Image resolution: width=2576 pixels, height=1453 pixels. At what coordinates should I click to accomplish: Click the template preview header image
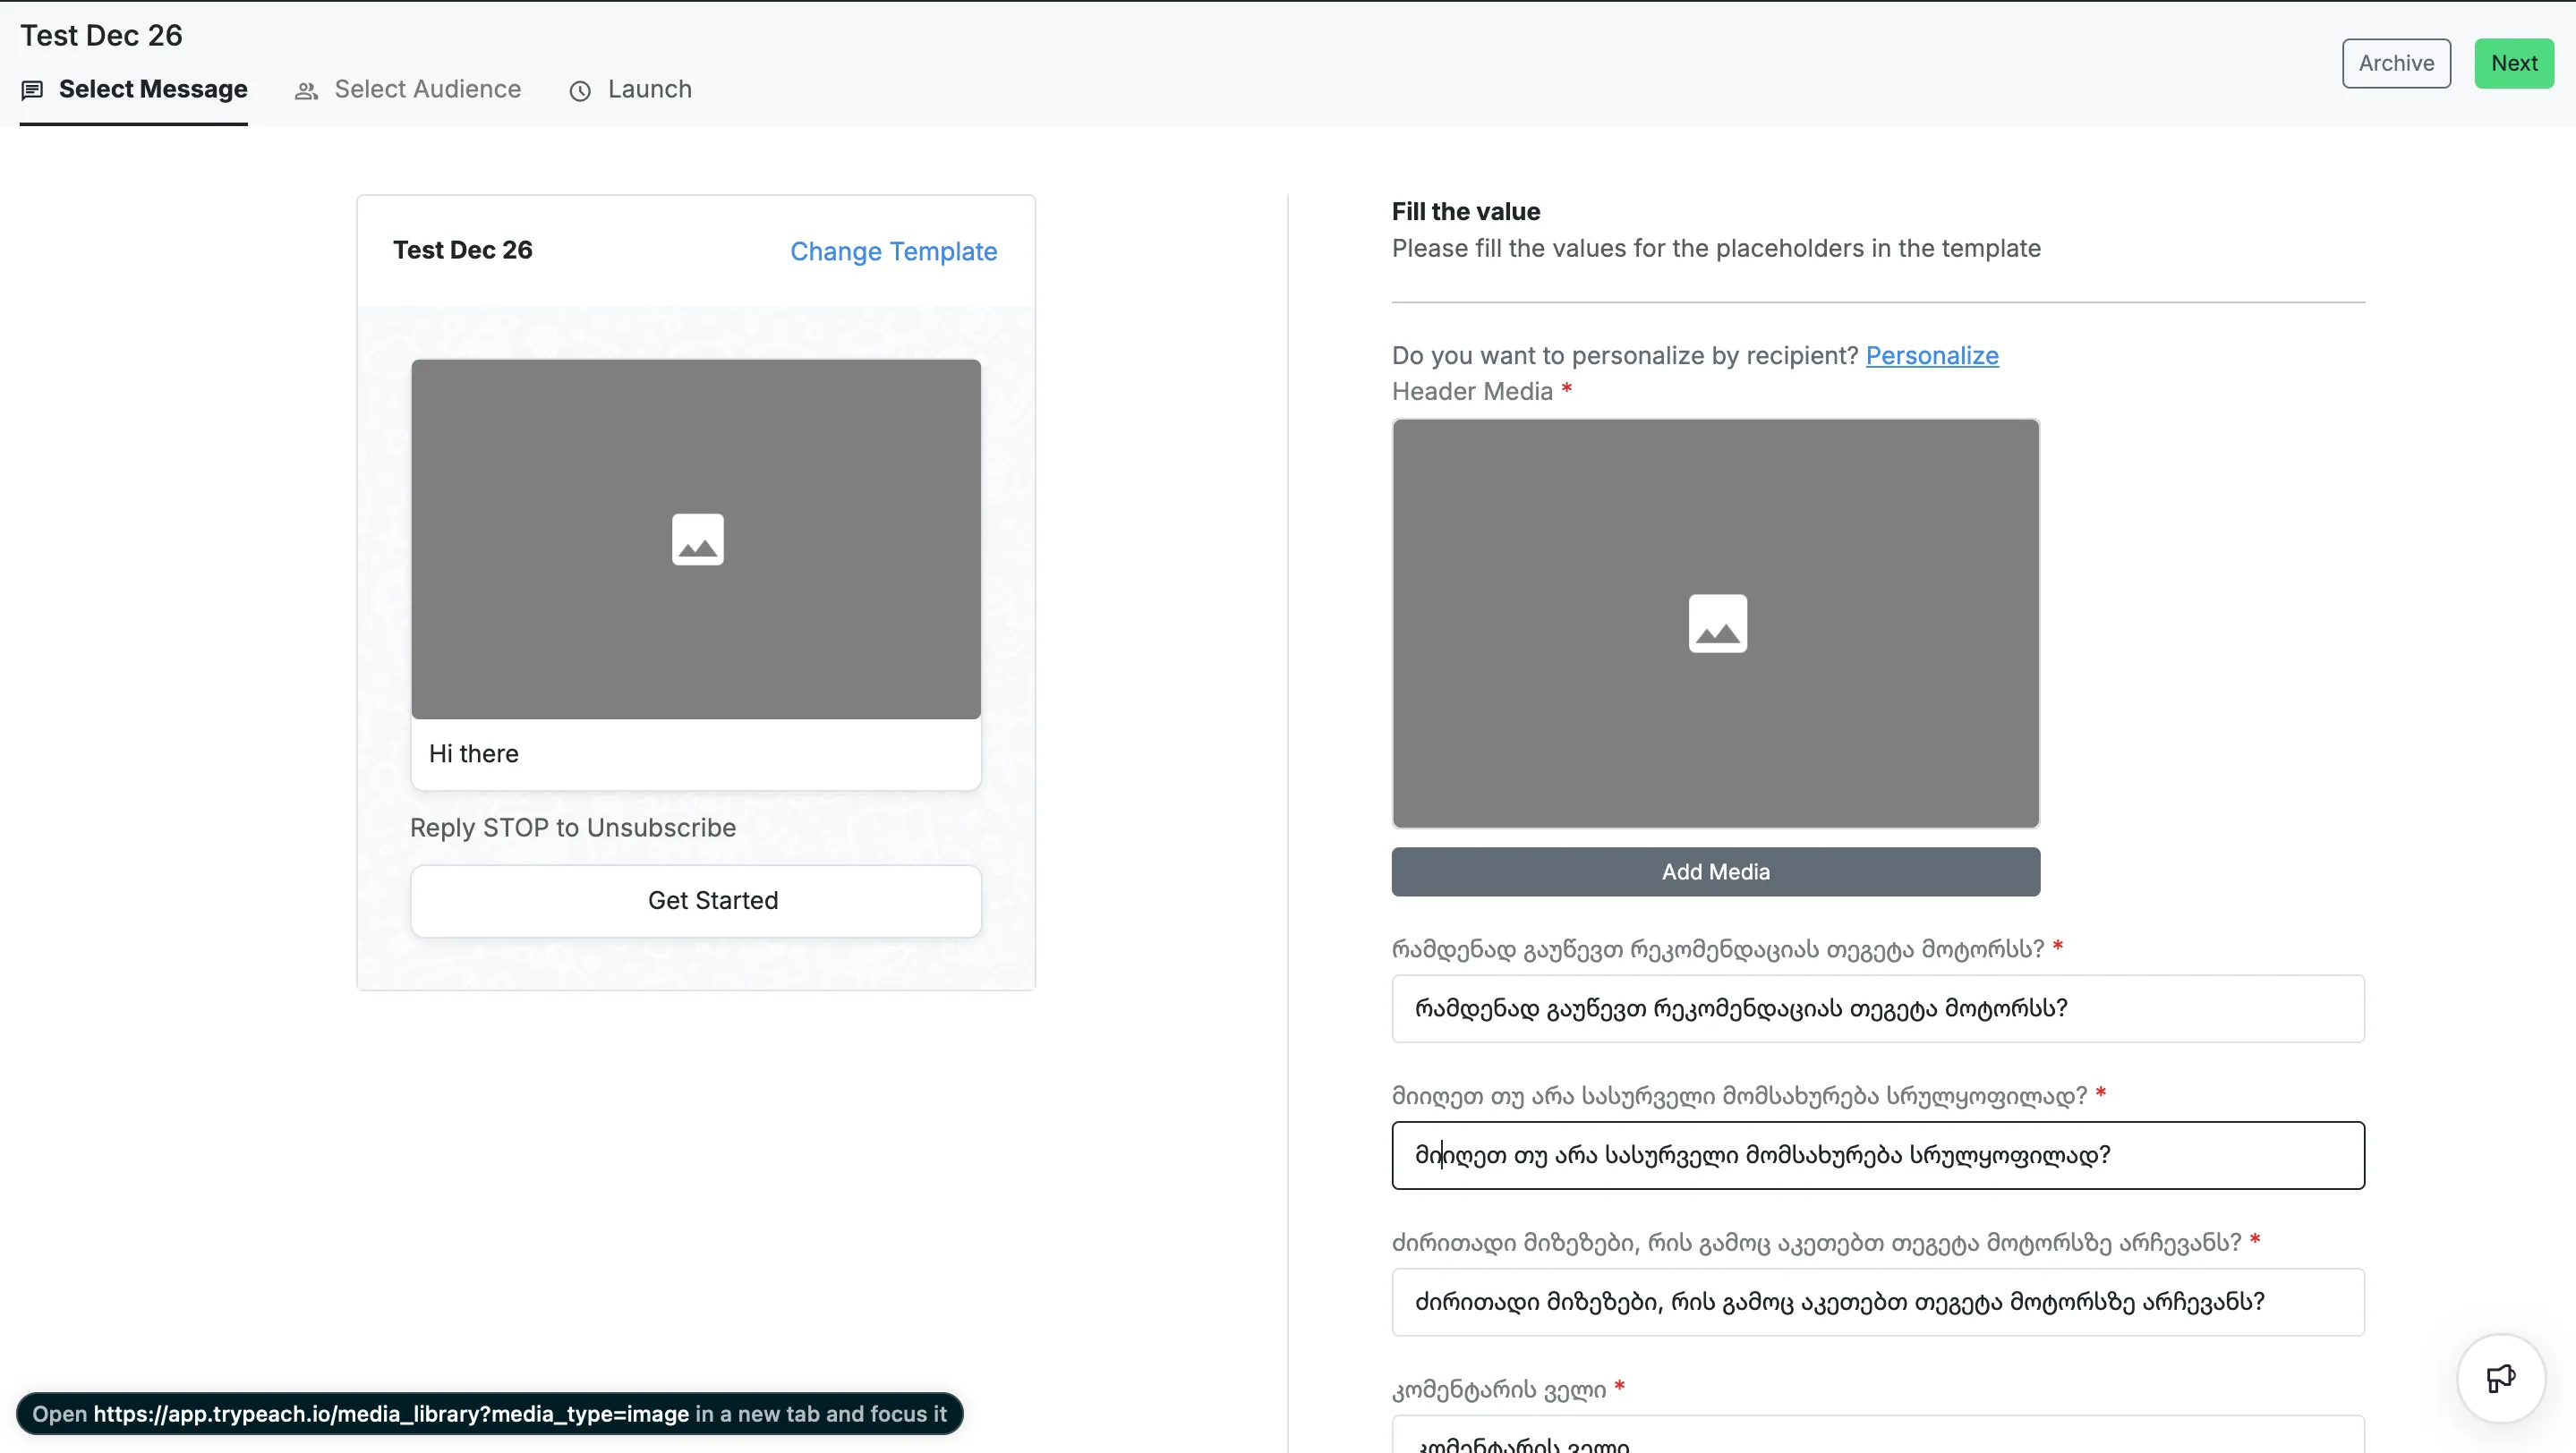[x=696, y=540]
